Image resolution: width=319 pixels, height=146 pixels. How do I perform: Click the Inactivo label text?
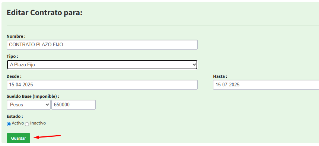pyautogui.click(x=38, y=123)
